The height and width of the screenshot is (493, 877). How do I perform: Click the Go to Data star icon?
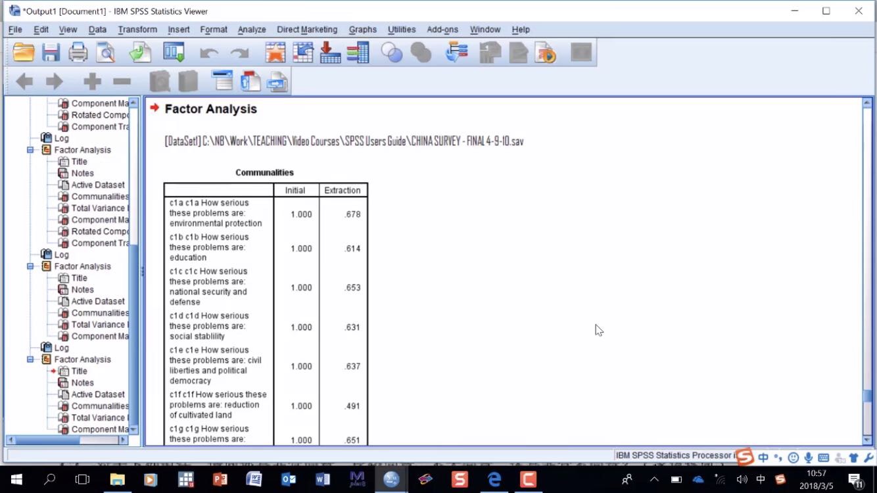(x=275, y=53)
